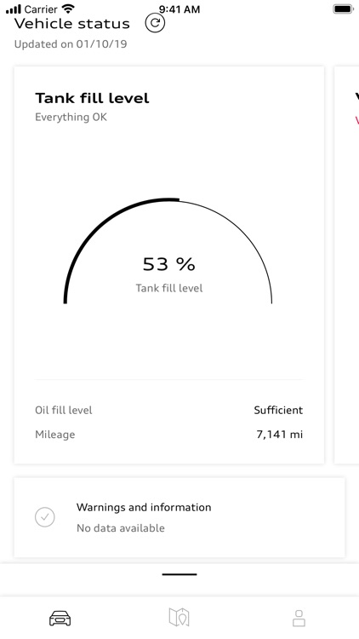Tap the No data available text
The height and width of the screenshot is (639, 359).
(x=121, y=528)
